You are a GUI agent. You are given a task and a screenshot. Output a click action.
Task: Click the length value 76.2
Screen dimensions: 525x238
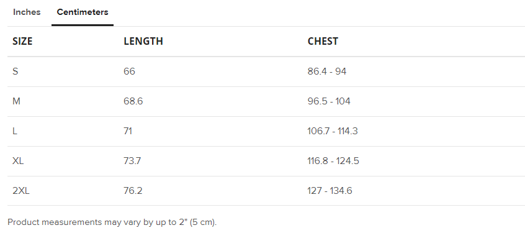[133, 191]
